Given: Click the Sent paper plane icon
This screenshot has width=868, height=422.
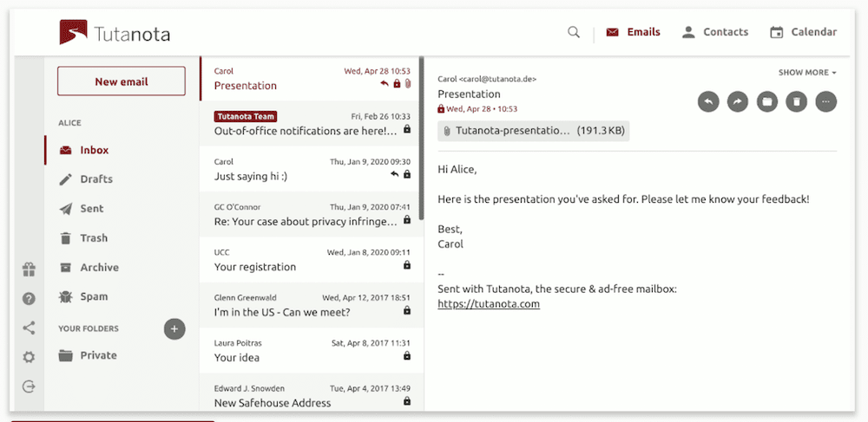Looking at the screenshot, I should [x=66, y=209].
